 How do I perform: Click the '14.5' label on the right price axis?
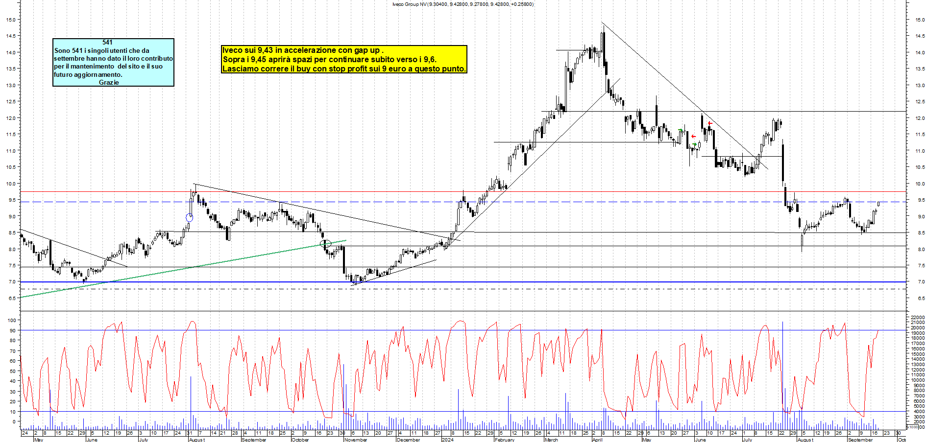pos(920,36)
